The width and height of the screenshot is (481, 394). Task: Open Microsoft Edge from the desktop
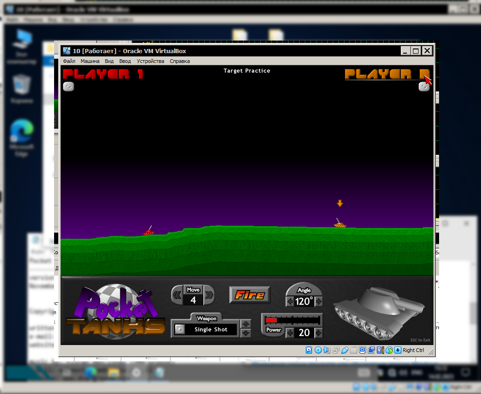click(21, 138)
